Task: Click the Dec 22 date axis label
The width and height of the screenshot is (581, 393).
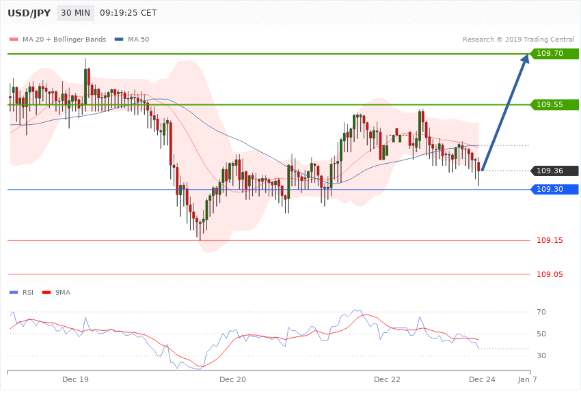Action: point(387,379)
